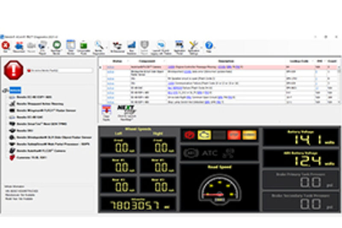Click the blue bar-chart toolbar icon
This screenshot has height=228, width=342.
tap(132, 45)
